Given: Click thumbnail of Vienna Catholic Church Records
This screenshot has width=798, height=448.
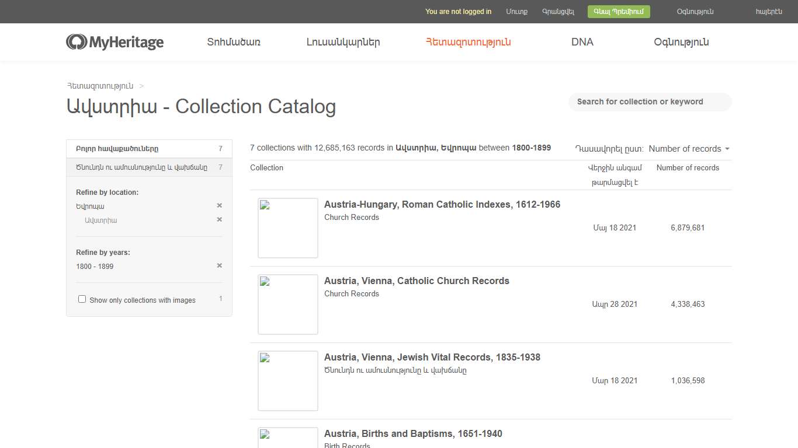Looking at the screenshot, I should point(287,304).
